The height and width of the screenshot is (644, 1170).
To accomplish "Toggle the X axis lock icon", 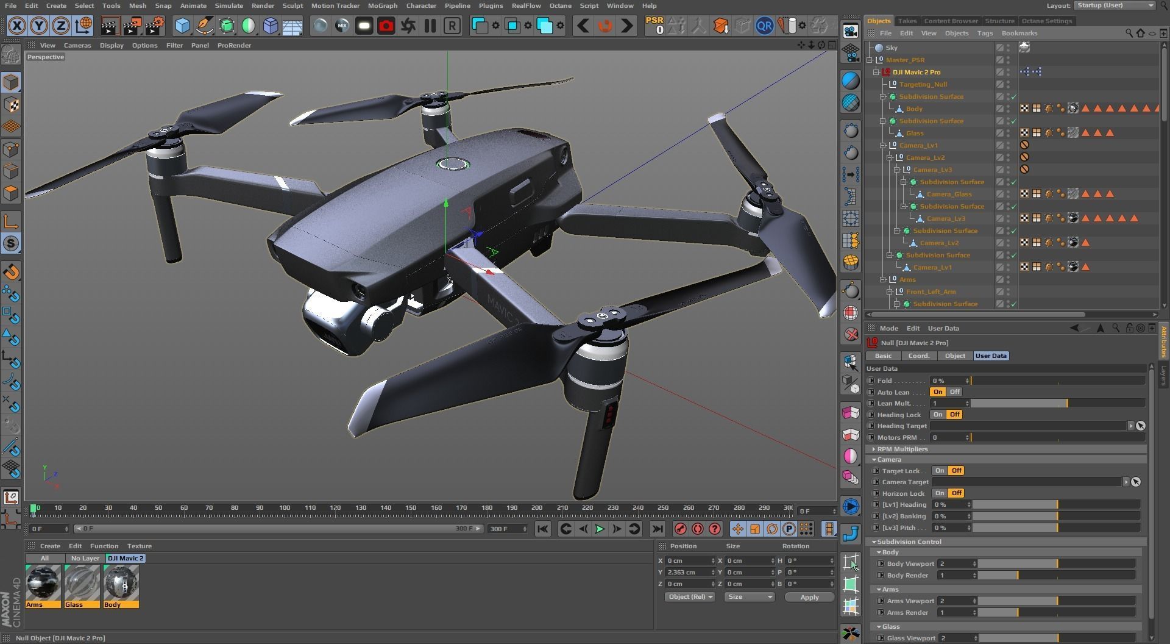I will pyautogui.click(x=17, y=26).
